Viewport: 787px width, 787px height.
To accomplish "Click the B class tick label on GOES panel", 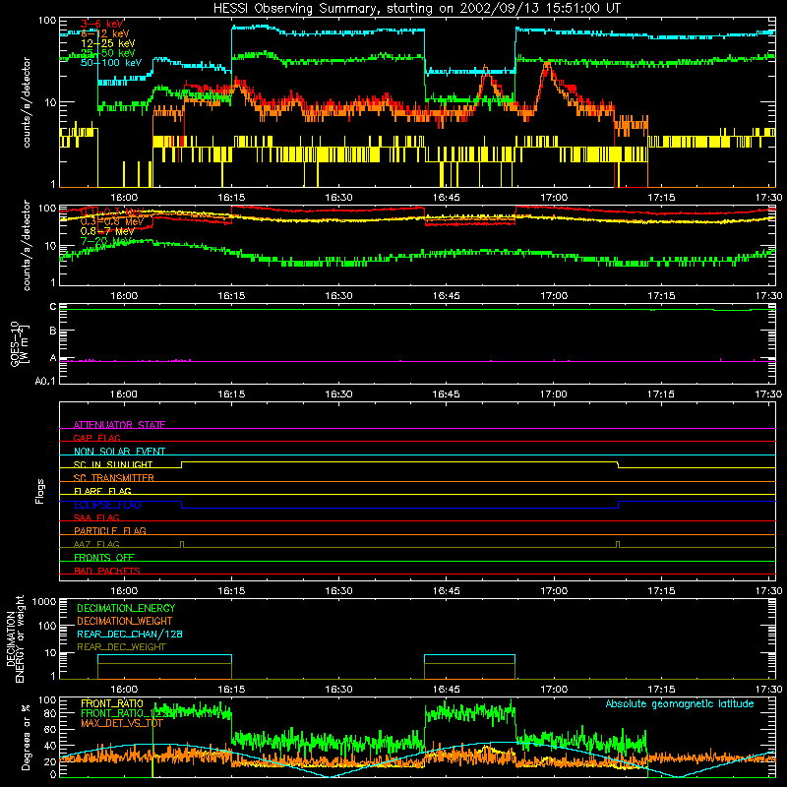I will tap(53, 332).
